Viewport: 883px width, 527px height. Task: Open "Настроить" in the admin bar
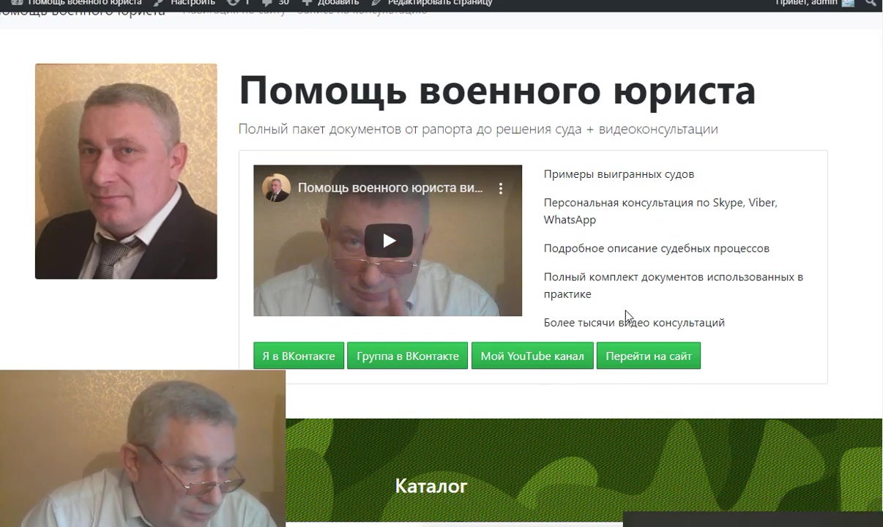[x=185, y=3]
